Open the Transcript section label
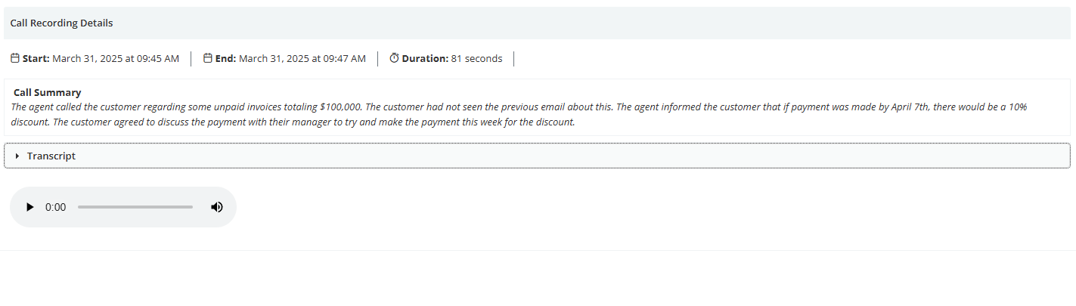Image resolution: width=1076 pixels, height=306 pixels. tap(51, 156)
